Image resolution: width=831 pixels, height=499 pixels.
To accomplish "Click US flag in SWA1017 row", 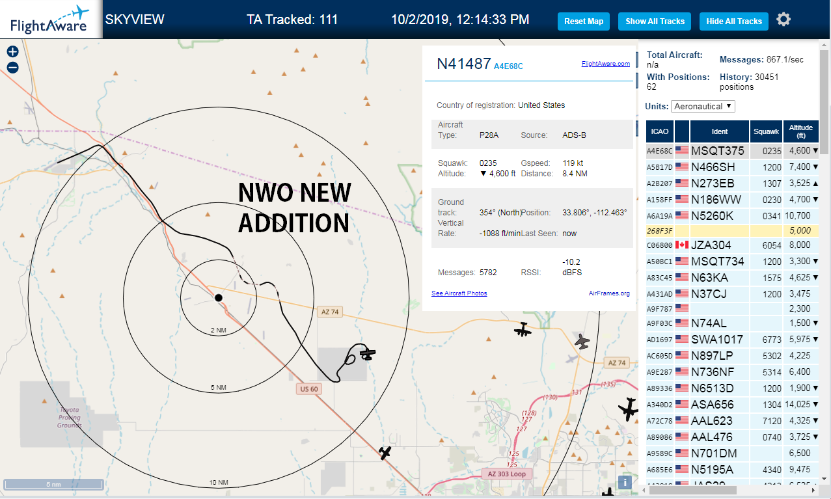I will (682, 340).
